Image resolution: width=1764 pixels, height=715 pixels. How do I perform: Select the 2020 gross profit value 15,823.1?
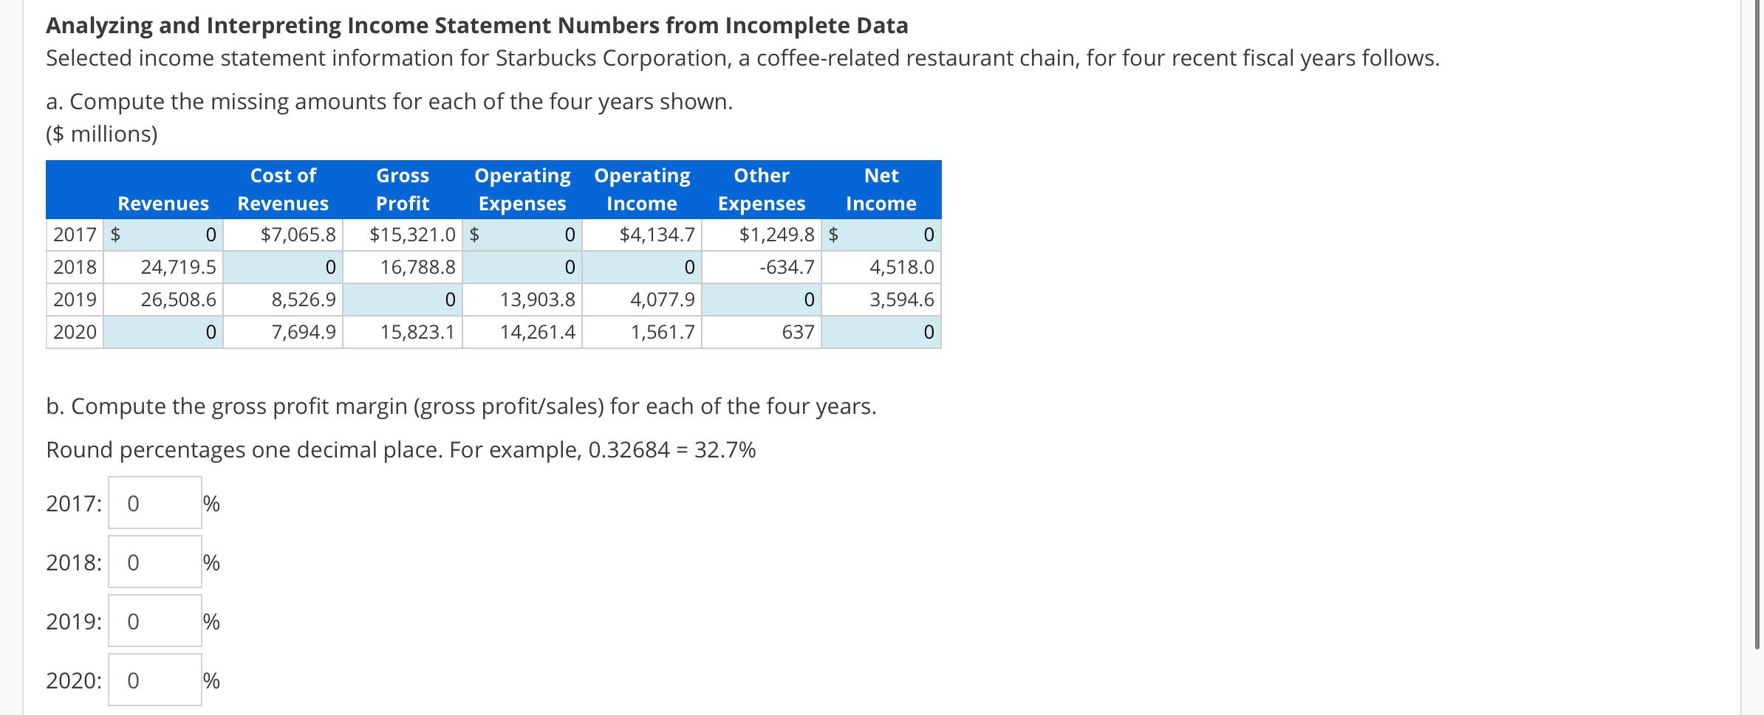[418, 332]
